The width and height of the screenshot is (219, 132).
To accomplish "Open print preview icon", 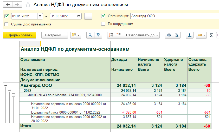I will [x=177, y=35].
